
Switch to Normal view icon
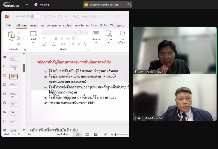[x=78, y=134]
